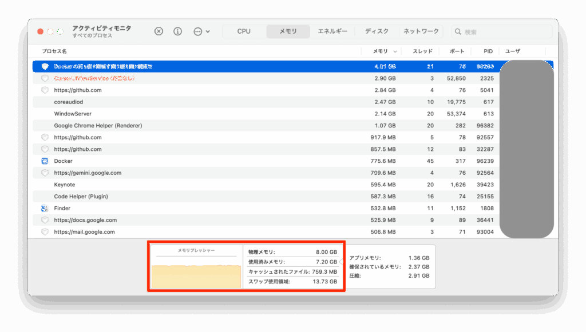The image size is (586, 332).
Task: Click the process info (i) icon
Action: [x=177, y=31]
